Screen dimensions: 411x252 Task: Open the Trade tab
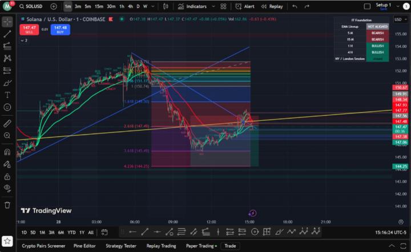[230, 246]
